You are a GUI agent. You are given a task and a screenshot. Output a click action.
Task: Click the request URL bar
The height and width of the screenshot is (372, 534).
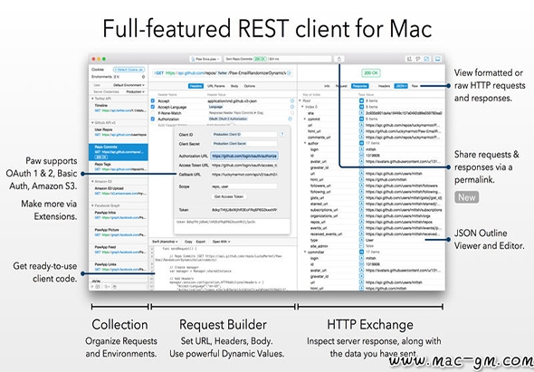(x=223, y=73)
